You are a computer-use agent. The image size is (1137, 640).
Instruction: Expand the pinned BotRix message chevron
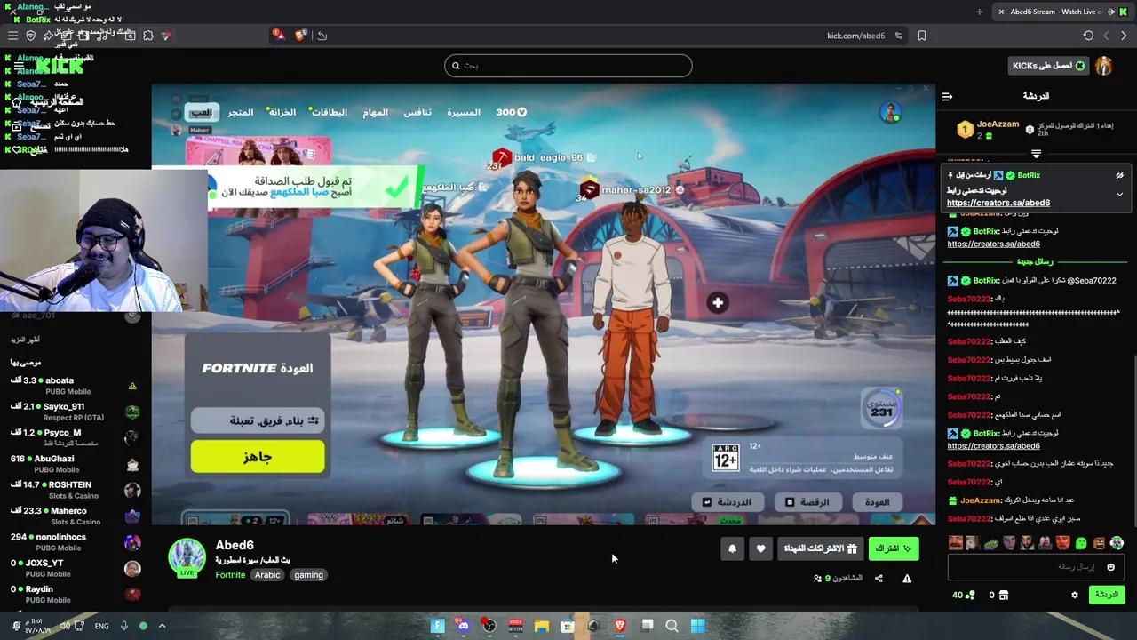click(1119, 194)
